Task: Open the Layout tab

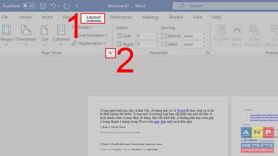Action: pyautogui.click(x=93, y=17)
